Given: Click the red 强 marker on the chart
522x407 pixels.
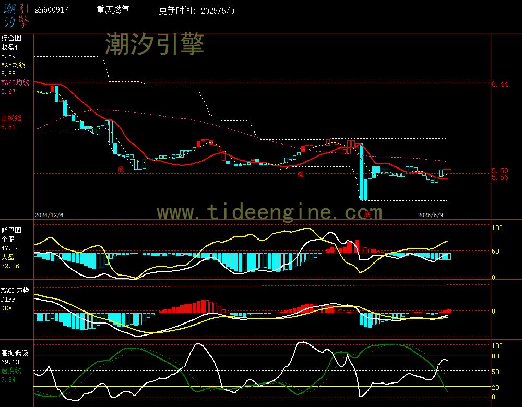Looking at the screenshot, I should coord(301,174).
